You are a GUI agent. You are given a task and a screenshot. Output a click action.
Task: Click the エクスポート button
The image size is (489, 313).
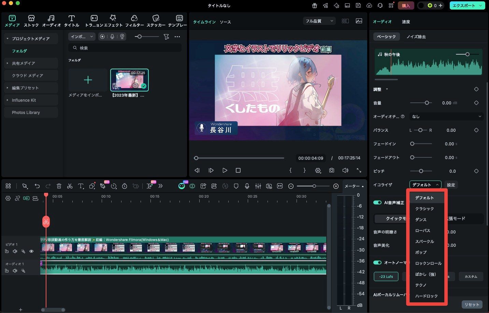467,5
